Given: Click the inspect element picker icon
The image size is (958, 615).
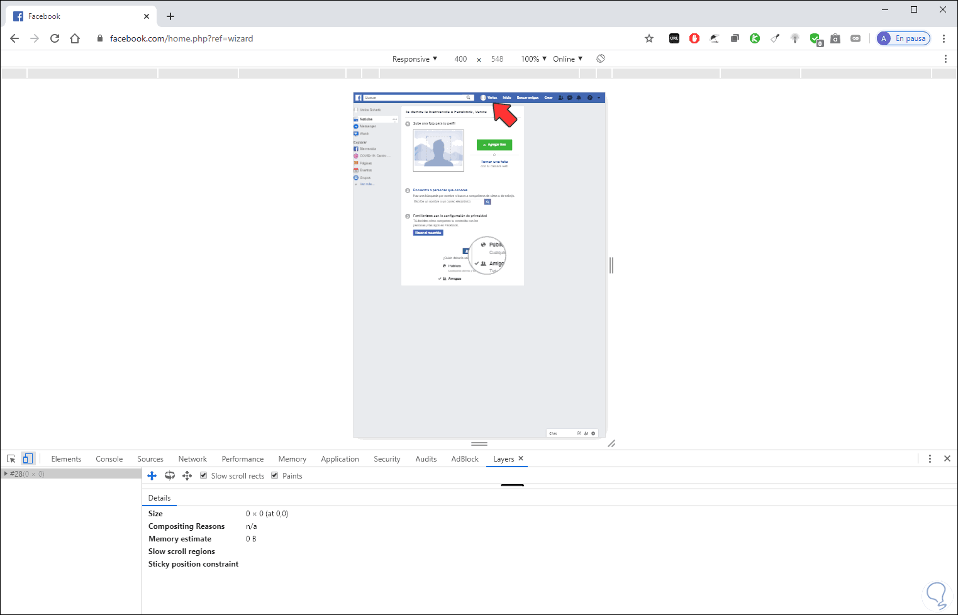Looking at the screenshot, I should click(11, 459).
